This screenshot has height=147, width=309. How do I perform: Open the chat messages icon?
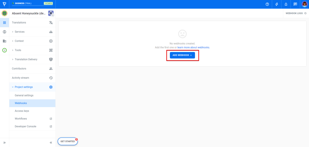(x=295, y=4)
